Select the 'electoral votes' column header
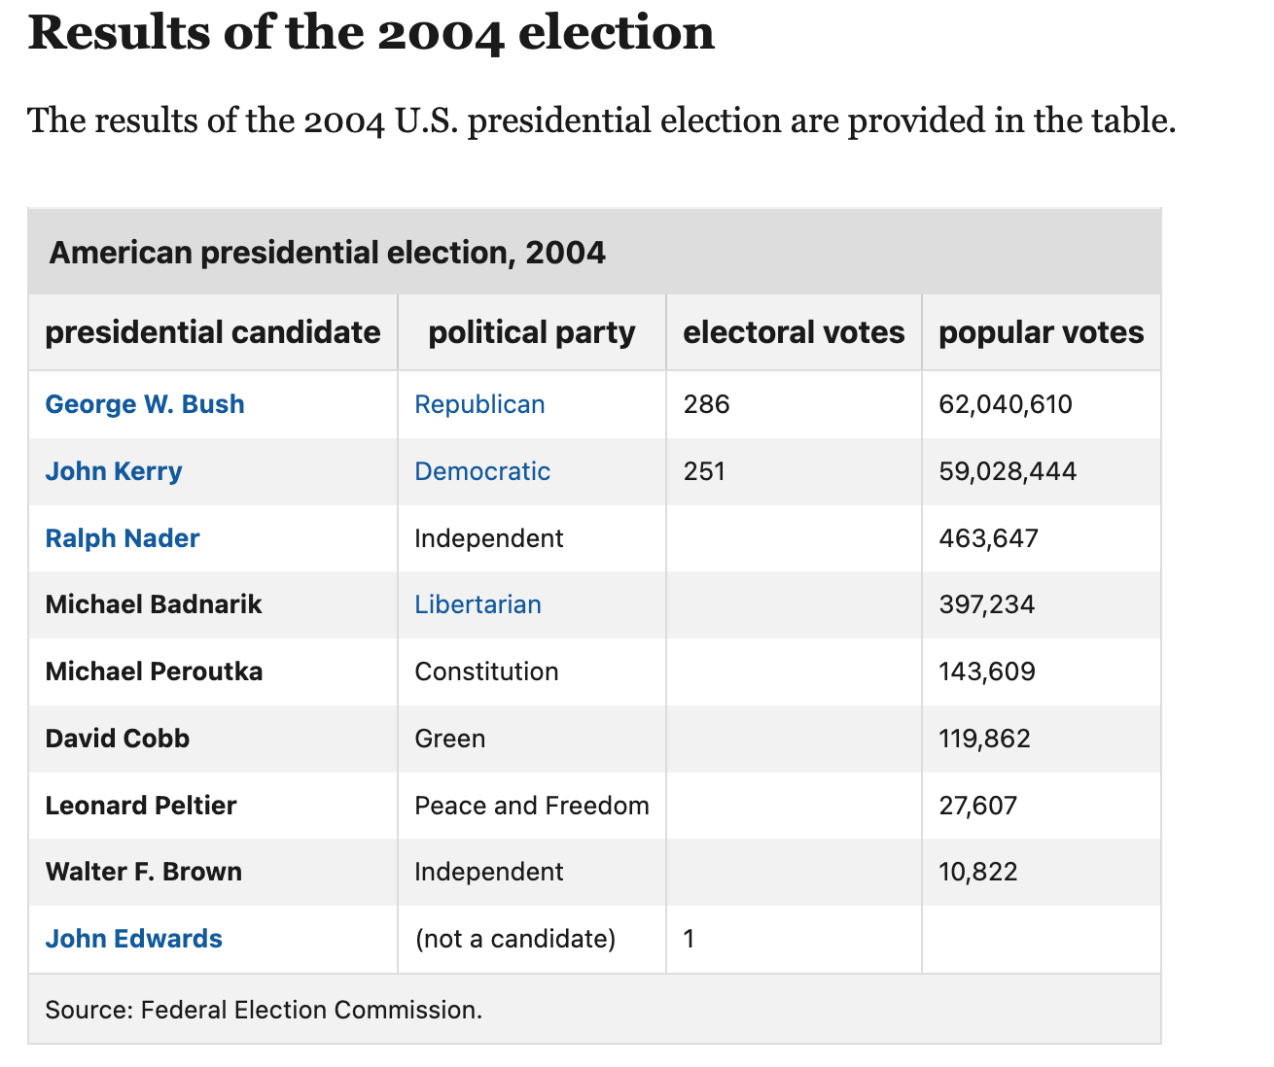 794,332
